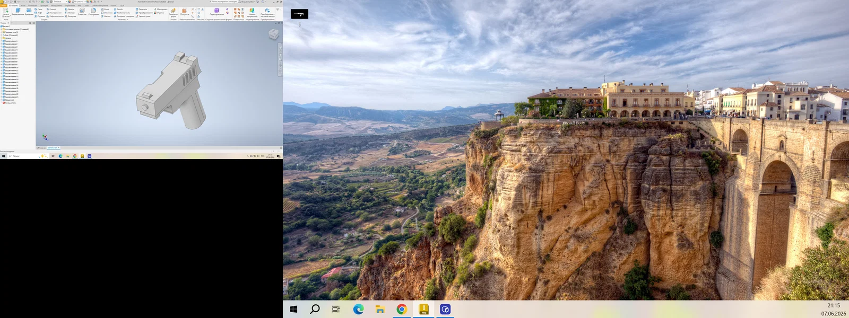This screenshot has width=849, height=318.
Task: Pick the Thicken/Offset (Толщина/смещение) command
Action: click(x=124, y=16)
